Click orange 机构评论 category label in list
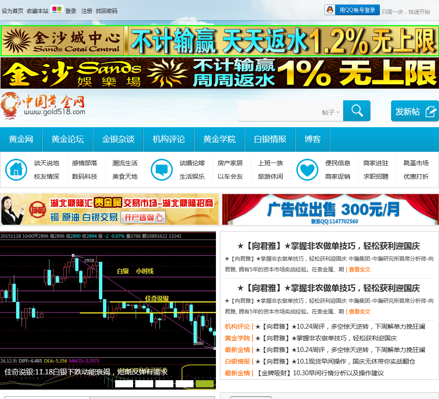Viewport: 439px width, 399px height. click(237, 326)
